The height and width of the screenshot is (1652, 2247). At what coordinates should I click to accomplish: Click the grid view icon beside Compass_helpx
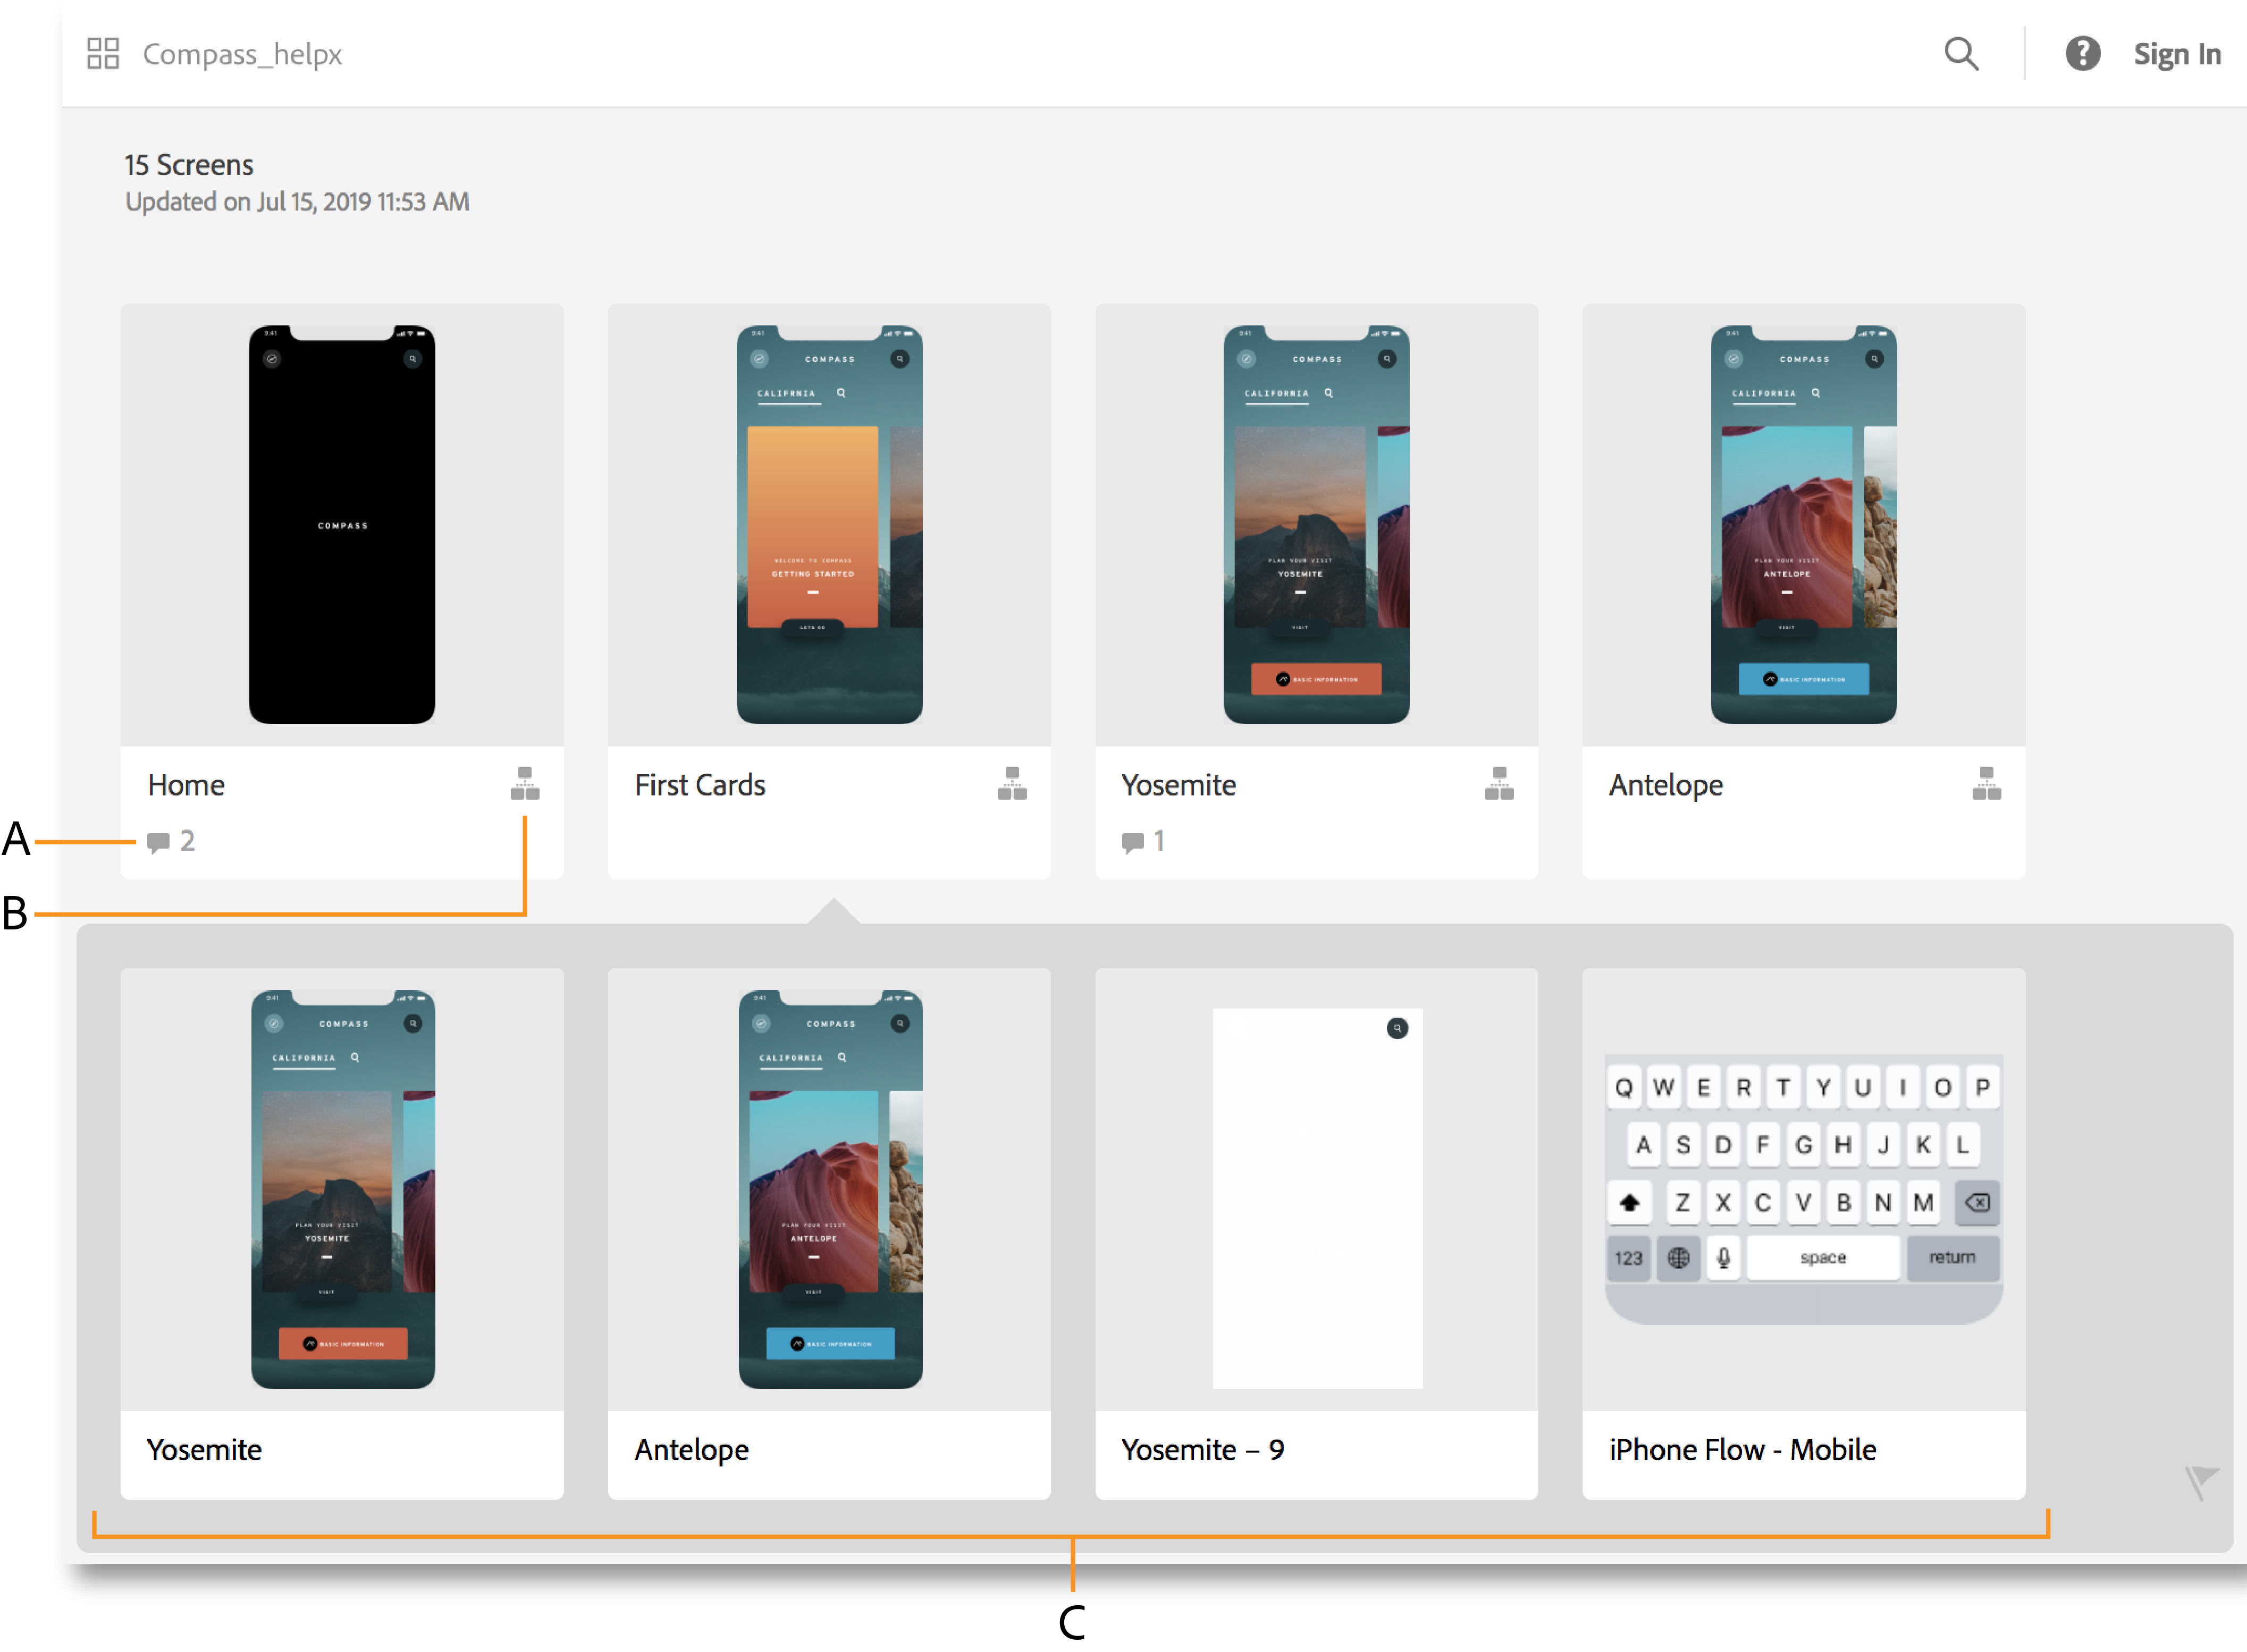(x=103, y=53)
